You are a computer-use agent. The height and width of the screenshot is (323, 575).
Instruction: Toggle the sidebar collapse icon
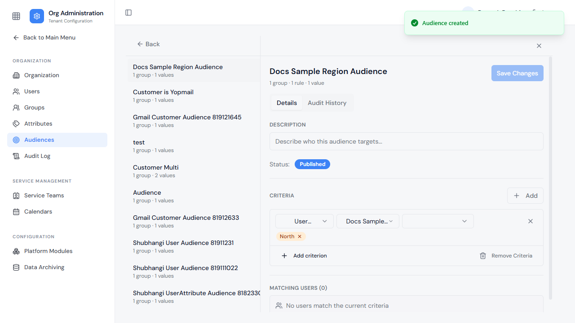(128, 13)
